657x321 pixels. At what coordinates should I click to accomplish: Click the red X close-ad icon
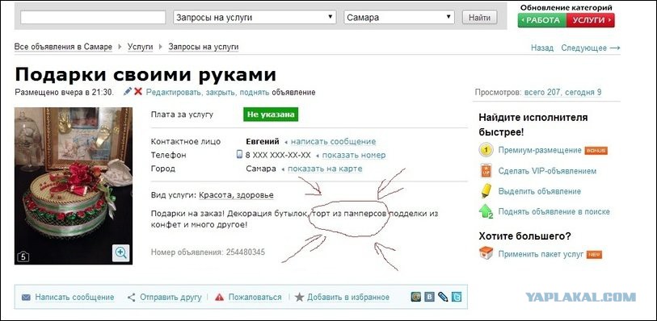138,91
